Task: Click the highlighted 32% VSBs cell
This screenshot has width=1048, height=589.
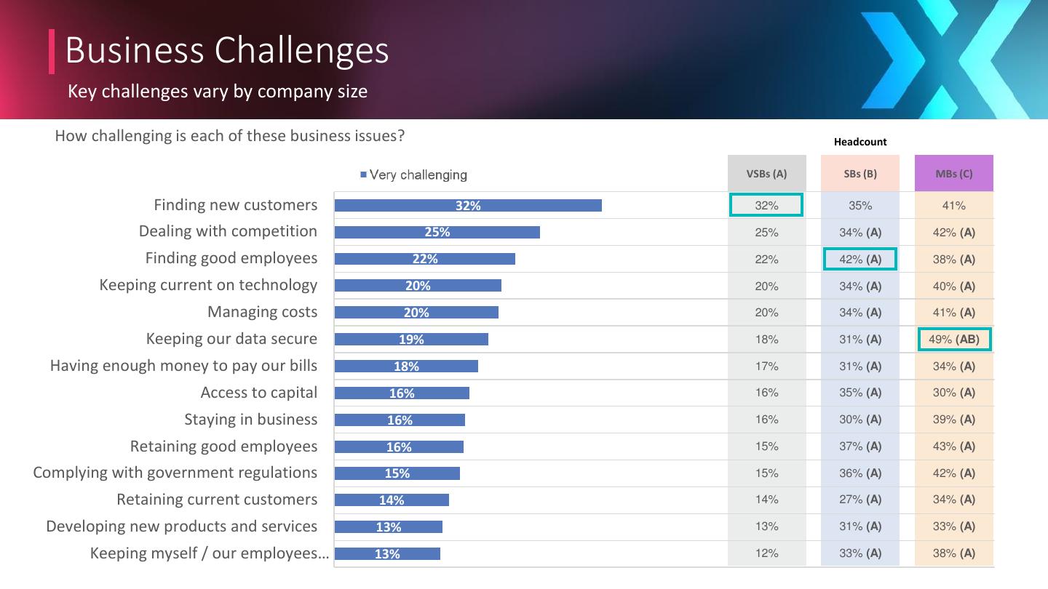Action: pyautogui.click(x=766, y=206)
